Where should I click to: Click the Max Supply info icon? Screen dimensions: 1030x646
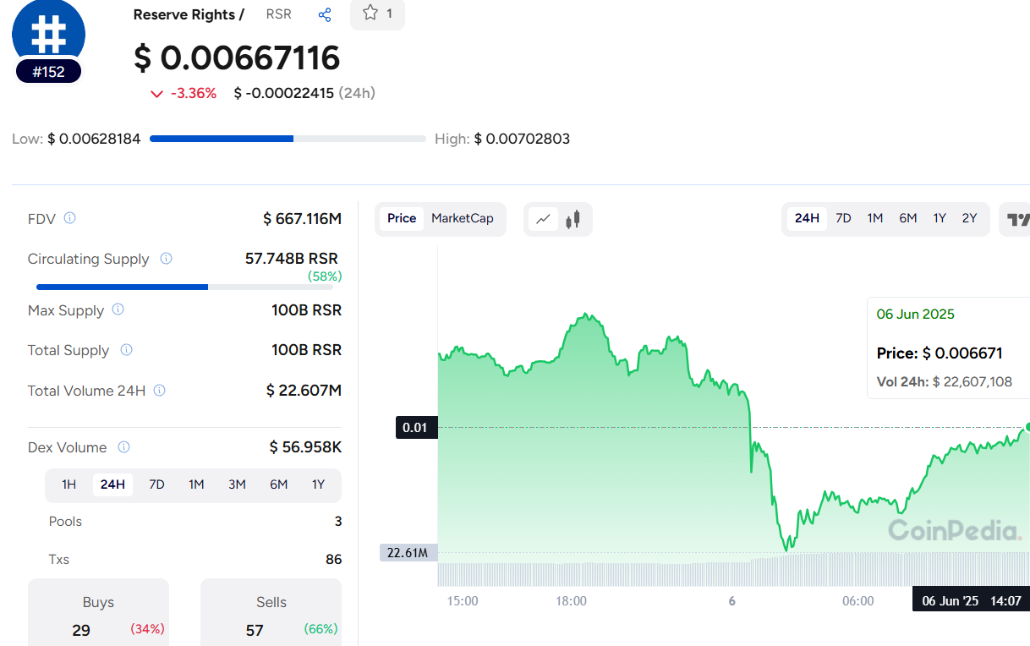click(x=118, y=309)
